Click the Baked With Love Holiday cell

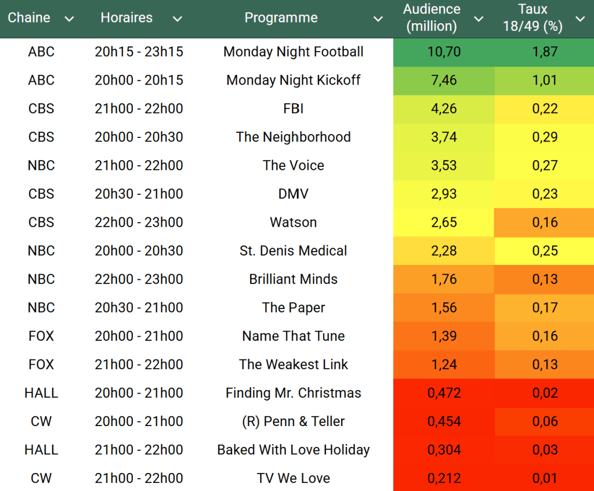(293, 450)
